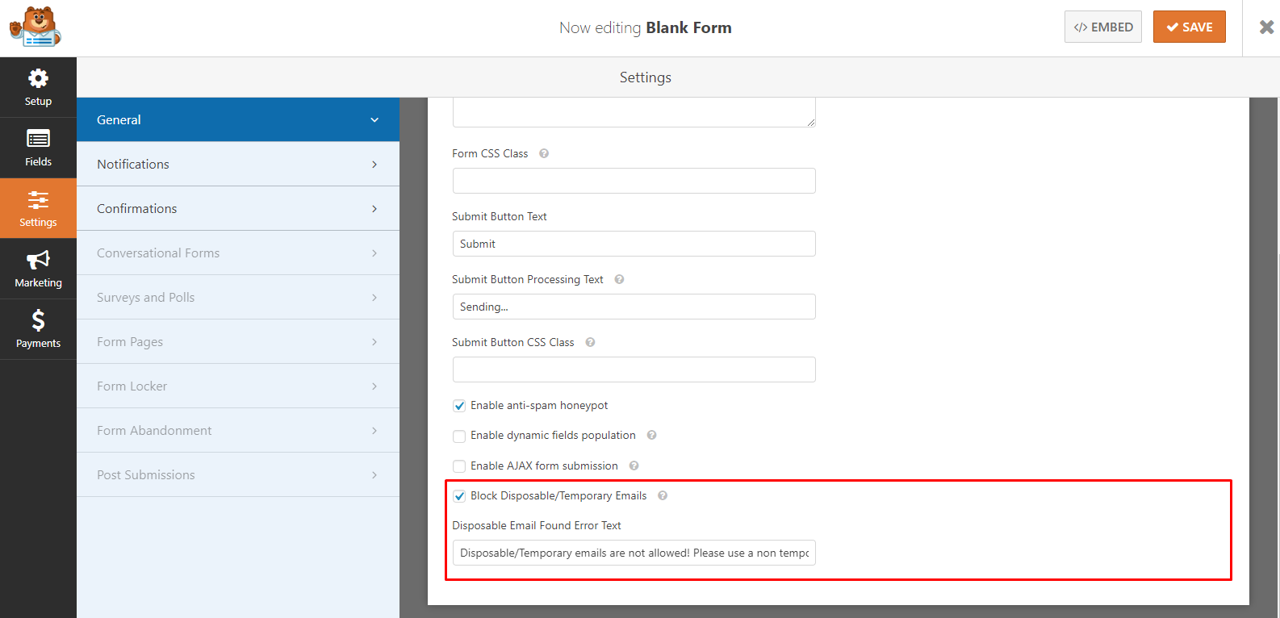Click the WPForms bear mascot logo
Screen dimensions: 1280x618
point(36,27)
